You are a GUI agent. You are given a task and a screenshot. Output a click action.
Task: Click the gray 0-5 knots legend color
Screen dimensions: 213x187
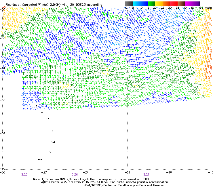point(129,3)
